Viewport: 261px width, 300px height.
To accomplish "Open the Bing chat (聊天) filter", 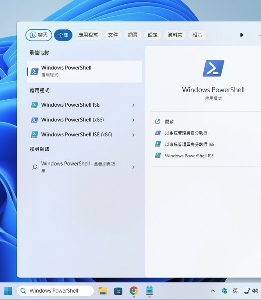I will pyautogui.click(x=39, y=35).
